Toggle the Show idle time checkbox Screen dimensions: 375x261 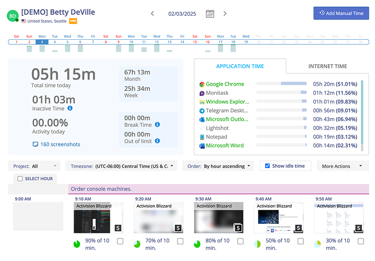(267, 166)
